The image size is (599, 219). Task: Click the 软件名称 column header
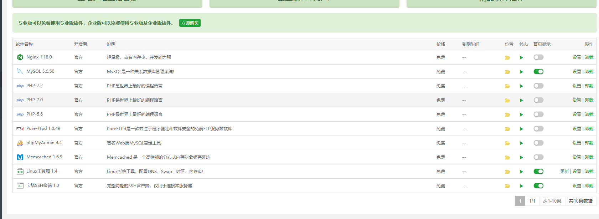click(x=24, y=44)
